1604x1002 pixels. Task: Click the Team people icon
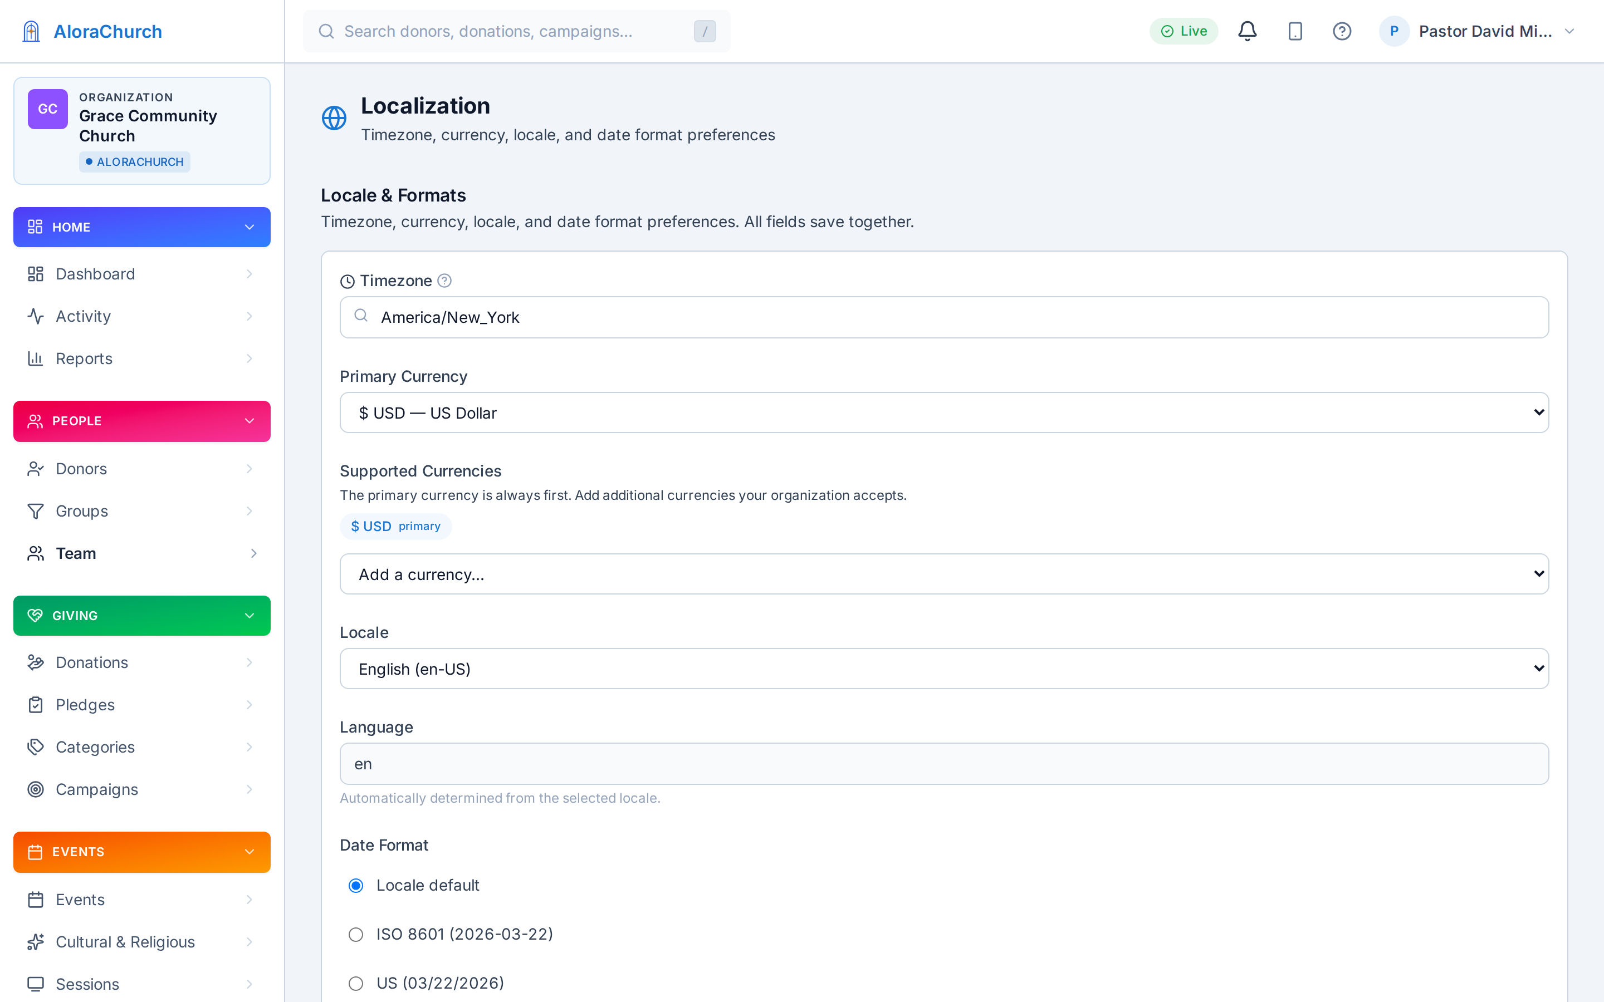click(x=36, y=553)
